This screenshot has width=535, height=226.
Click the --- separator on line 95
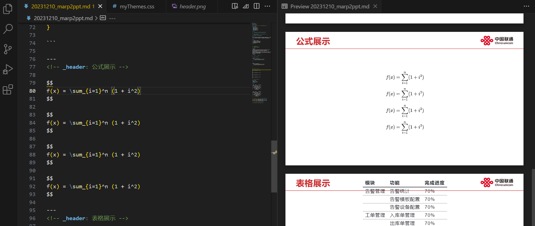51,210
